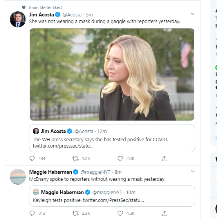This screenshot has height=218, width=217.
Task: Click the Jim Acosta display name in top tweet
Action: point(42,14)
